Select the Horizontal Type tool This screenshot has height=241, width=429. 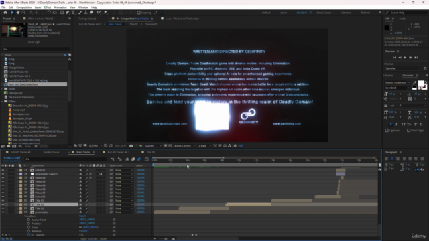coord(73,13)
